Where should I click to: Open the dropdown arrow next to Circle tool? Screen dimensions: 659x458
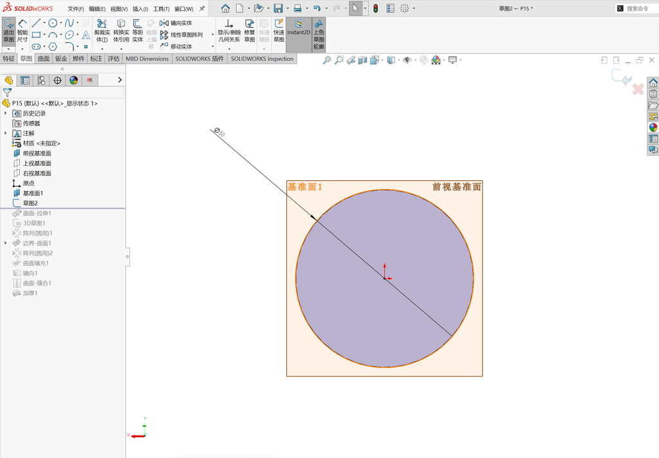tap(61, 23)
